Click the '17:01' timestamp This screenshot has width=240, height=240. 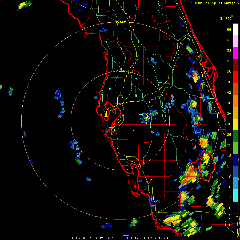[165, 238]
